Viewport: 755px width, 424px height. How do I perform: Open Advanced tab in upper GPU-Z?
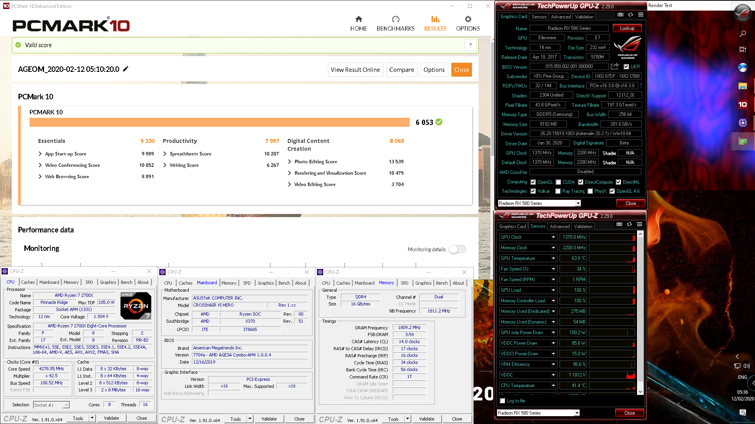(x=561, y=17)
